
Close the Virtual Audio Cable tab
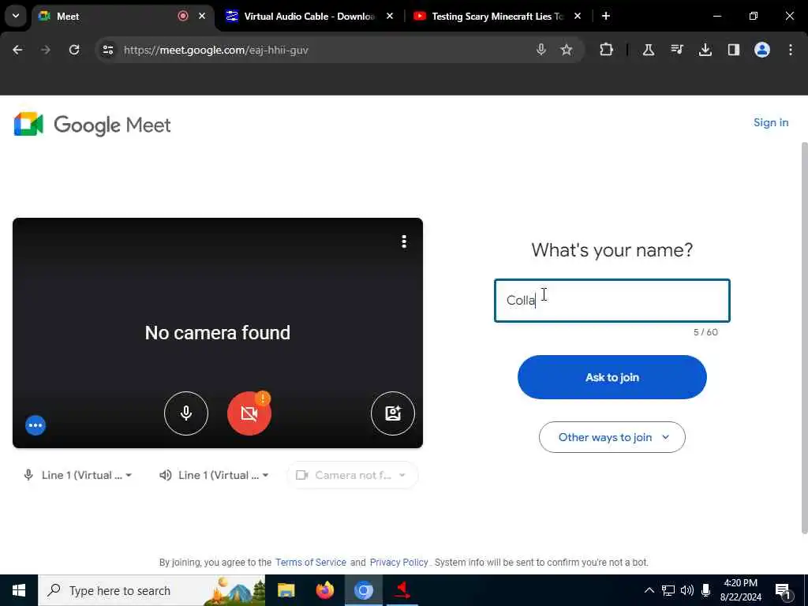(x=390, y=16)
